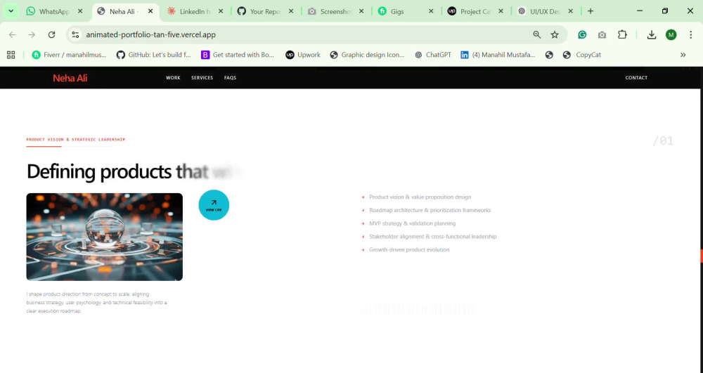Go forward to next page

(32, 34)
